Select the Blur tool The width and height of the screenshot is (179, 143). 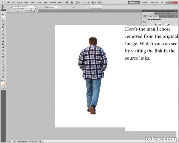coord(3,54)
